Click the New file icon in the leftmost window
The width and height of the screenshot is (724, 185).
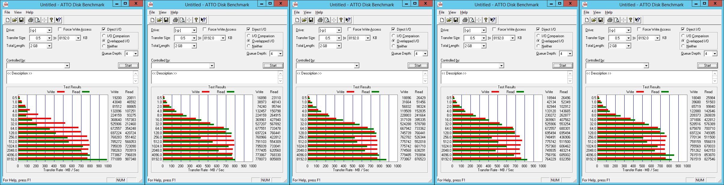click(8, 20)
